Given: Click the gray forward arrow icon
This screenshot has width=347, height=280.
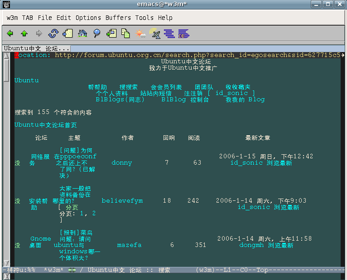Looking at the screenshot, I should (39, 33).
